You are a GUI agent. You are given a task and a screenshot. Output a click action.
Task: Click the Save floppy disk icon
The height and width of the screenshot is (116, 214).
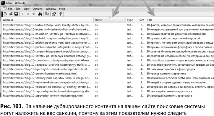[16, 14]
